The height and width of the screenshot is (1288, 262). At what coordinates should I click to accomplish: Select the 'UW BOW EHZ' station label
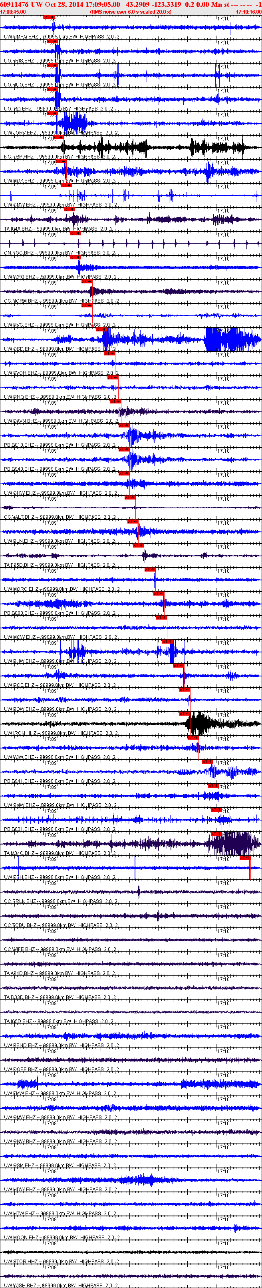(x=20, y=709)
